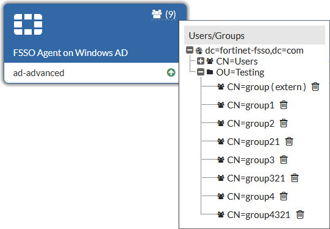Image resolution: width=330 pixels, height=229 pixels.
Task: Click the green up-arrow status icon
Action: tap(171, 72)
